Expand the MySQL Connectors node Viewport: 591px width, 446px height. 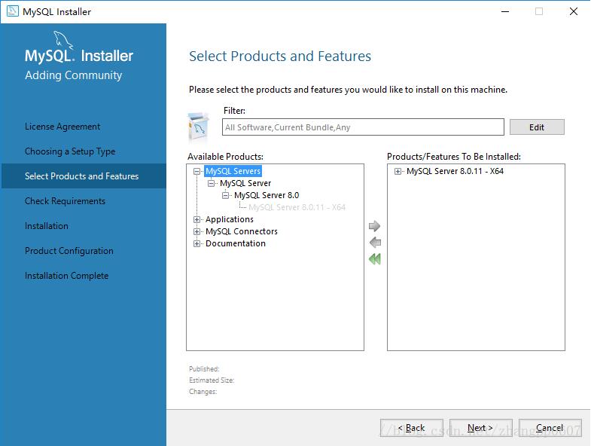coord(197,232)
